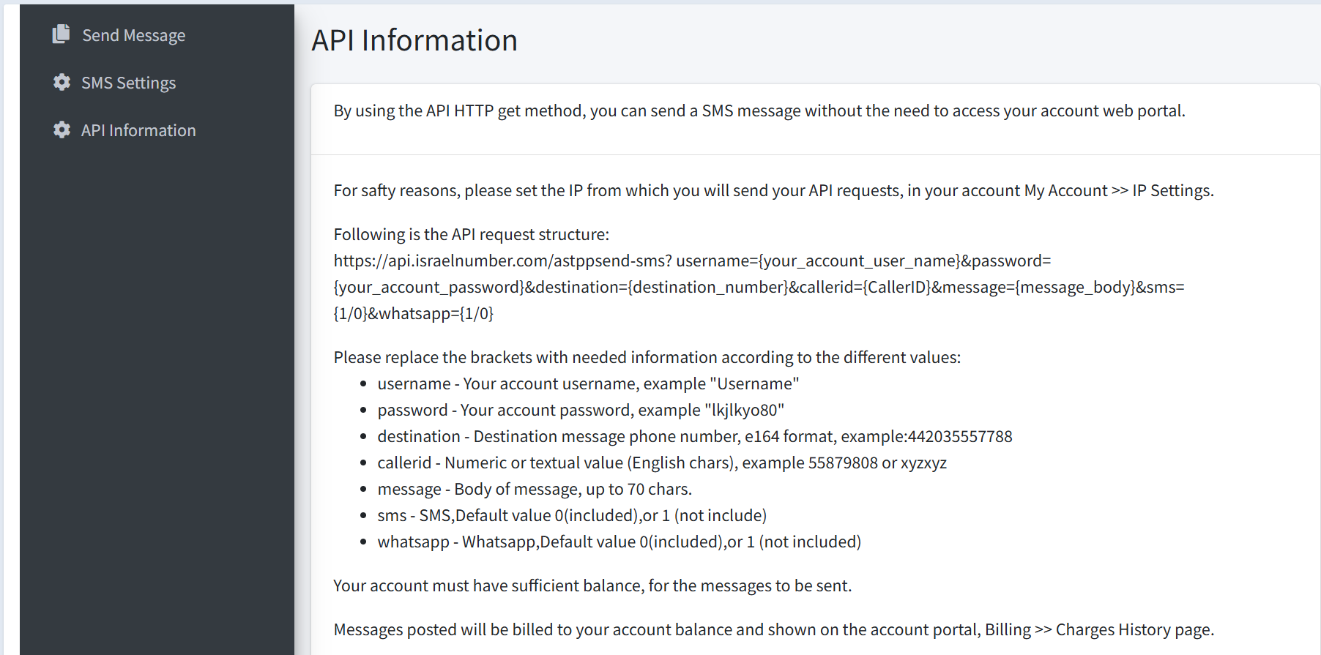Click the sufficient balance notice text
Image resolution: width=1321 pixels, height=655 pixels.
coord(592,585)
